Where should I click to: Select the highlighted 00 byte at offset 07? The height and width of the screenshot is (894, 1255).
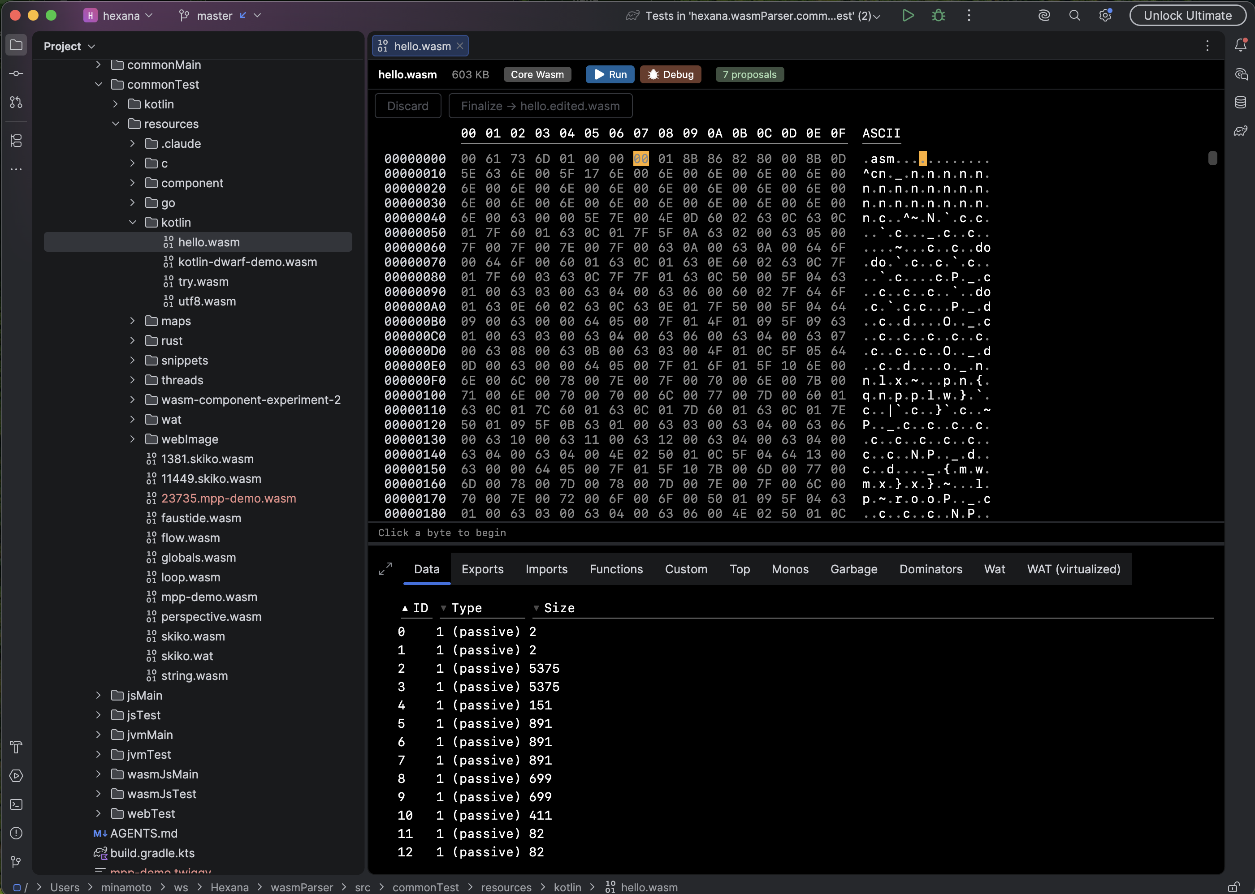click(640, 159)
